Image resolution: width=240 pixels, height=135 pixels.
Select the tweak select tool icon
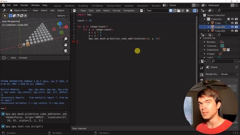pos(5,16)
